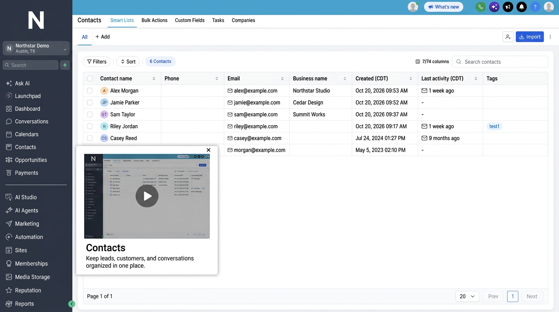Open the Email column sort arrows

(282, 78)
